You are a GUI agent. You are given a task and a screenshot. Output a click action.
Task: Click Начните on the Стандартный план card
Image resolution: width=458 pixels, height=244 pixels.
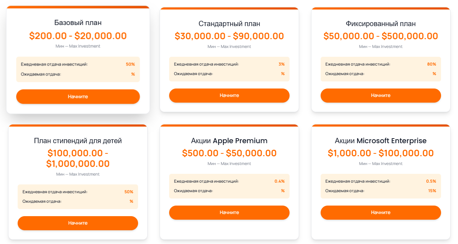point(229,95)
